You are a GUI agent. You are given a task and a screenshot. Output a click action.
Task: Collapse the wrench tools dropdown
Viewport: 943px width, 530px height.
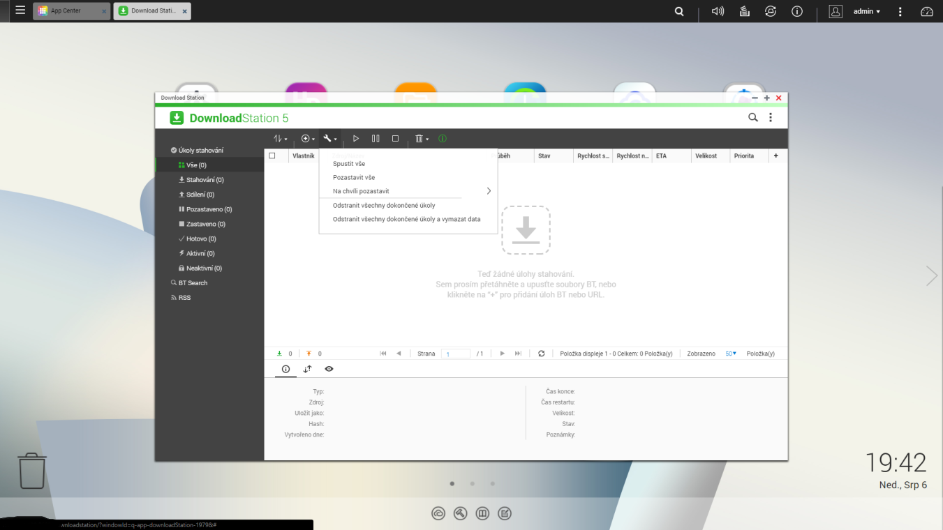(330, 139)
